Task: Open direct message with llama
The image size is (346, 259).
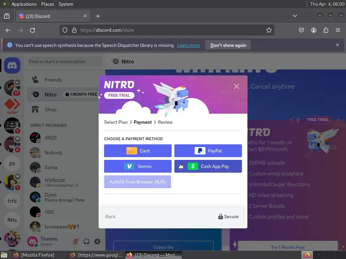Action: pyautogui.click(x=63, y=167)
